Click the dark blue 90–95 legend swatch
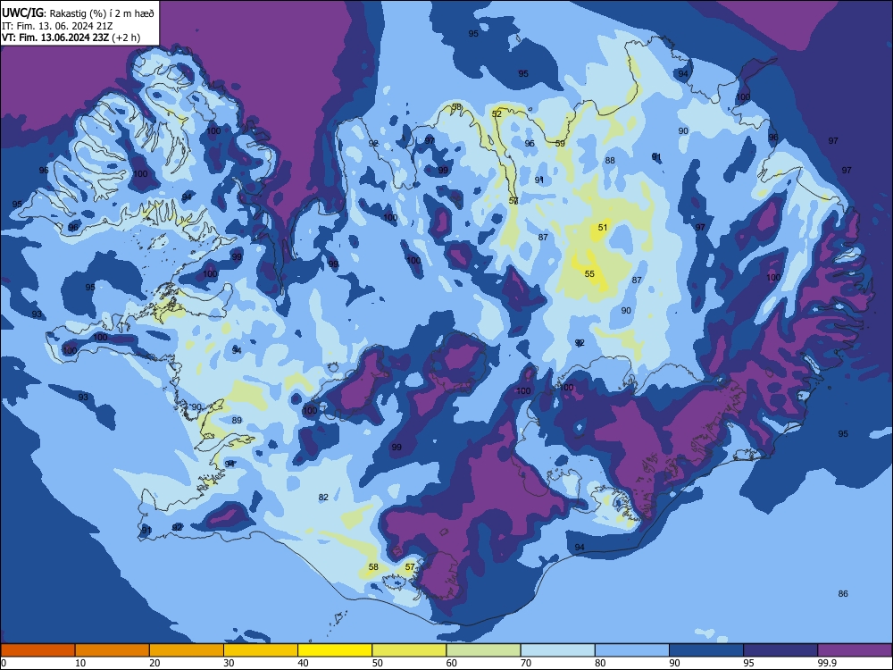 706,650
